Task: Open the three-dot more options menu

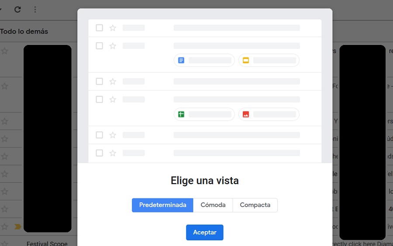Action: pyautogui.click(x=35, y=9)
